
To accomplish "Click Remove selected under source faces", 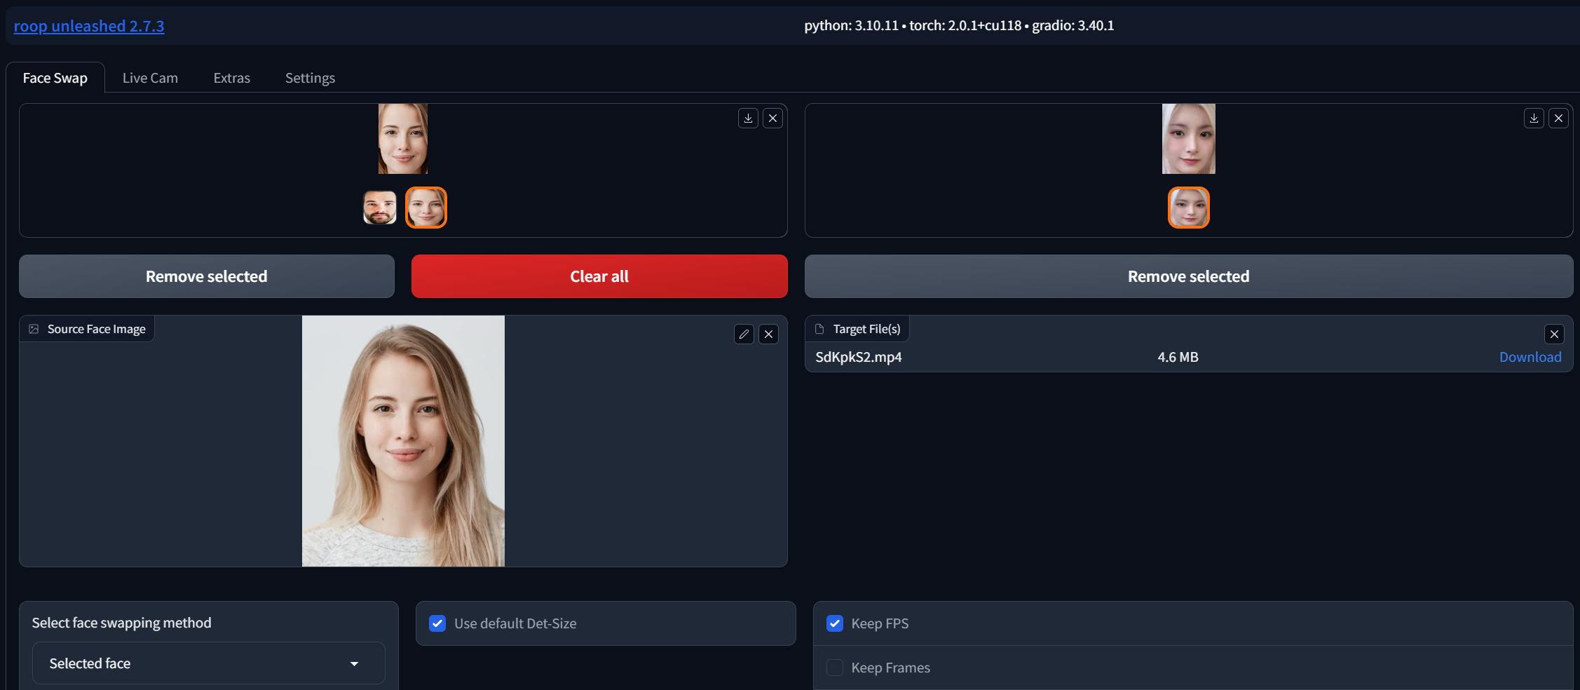I will [206, 276].
